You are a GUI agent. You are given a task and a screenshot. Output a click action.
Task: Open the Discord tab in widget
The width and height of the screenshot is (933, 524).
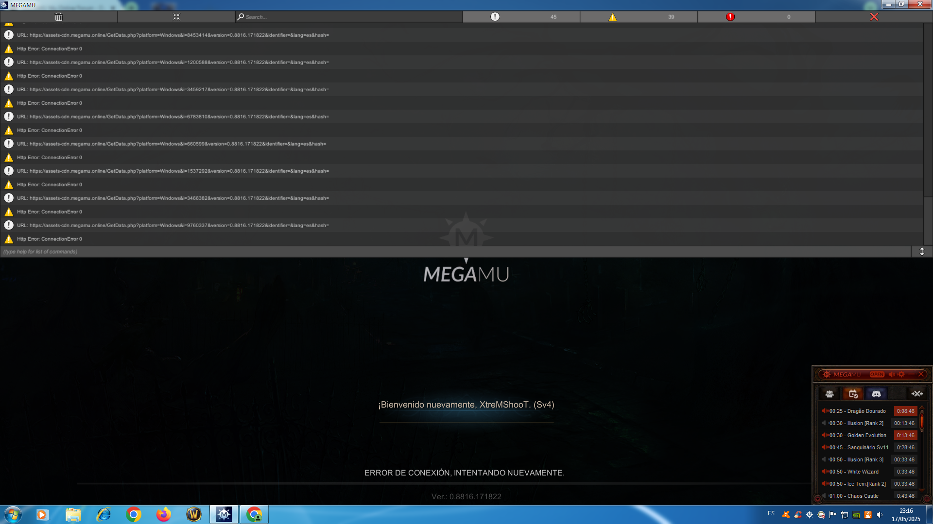(876, 394)
